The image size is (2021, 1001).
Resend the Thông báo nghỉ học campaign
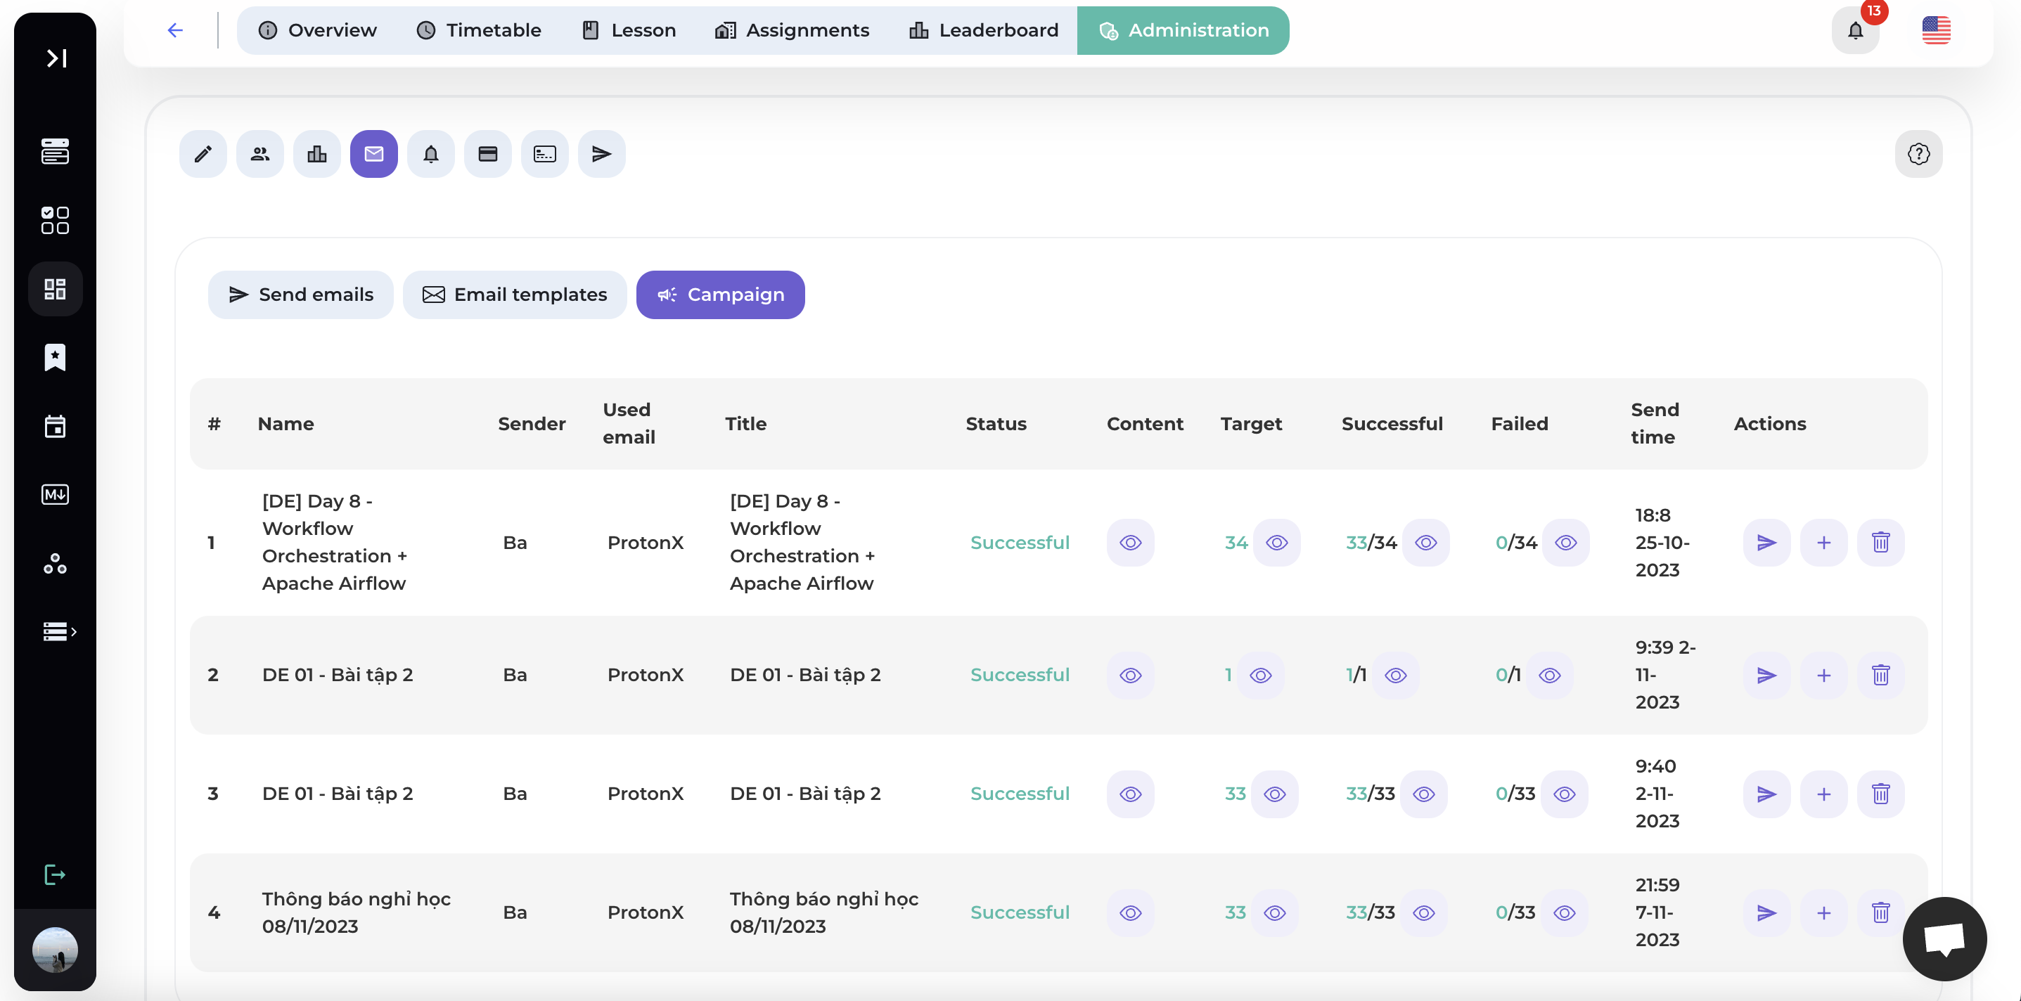pyautogui.click(x=1766, y=912)
